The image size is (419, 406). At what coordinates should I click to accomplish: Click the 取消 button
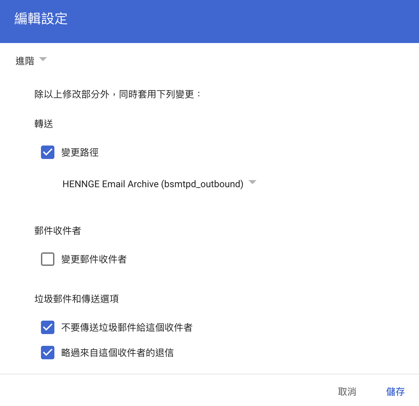click(347, 392)
